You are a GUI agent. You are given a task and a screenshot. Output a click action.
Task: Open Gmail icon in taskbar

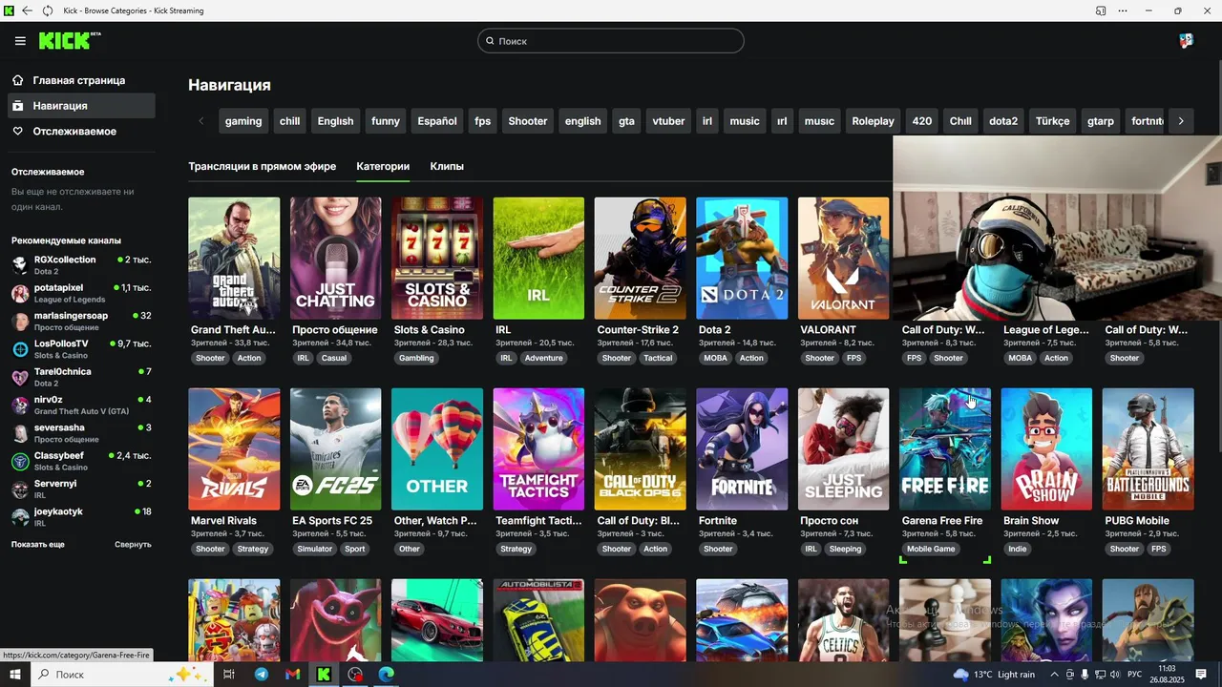point(293,675)
